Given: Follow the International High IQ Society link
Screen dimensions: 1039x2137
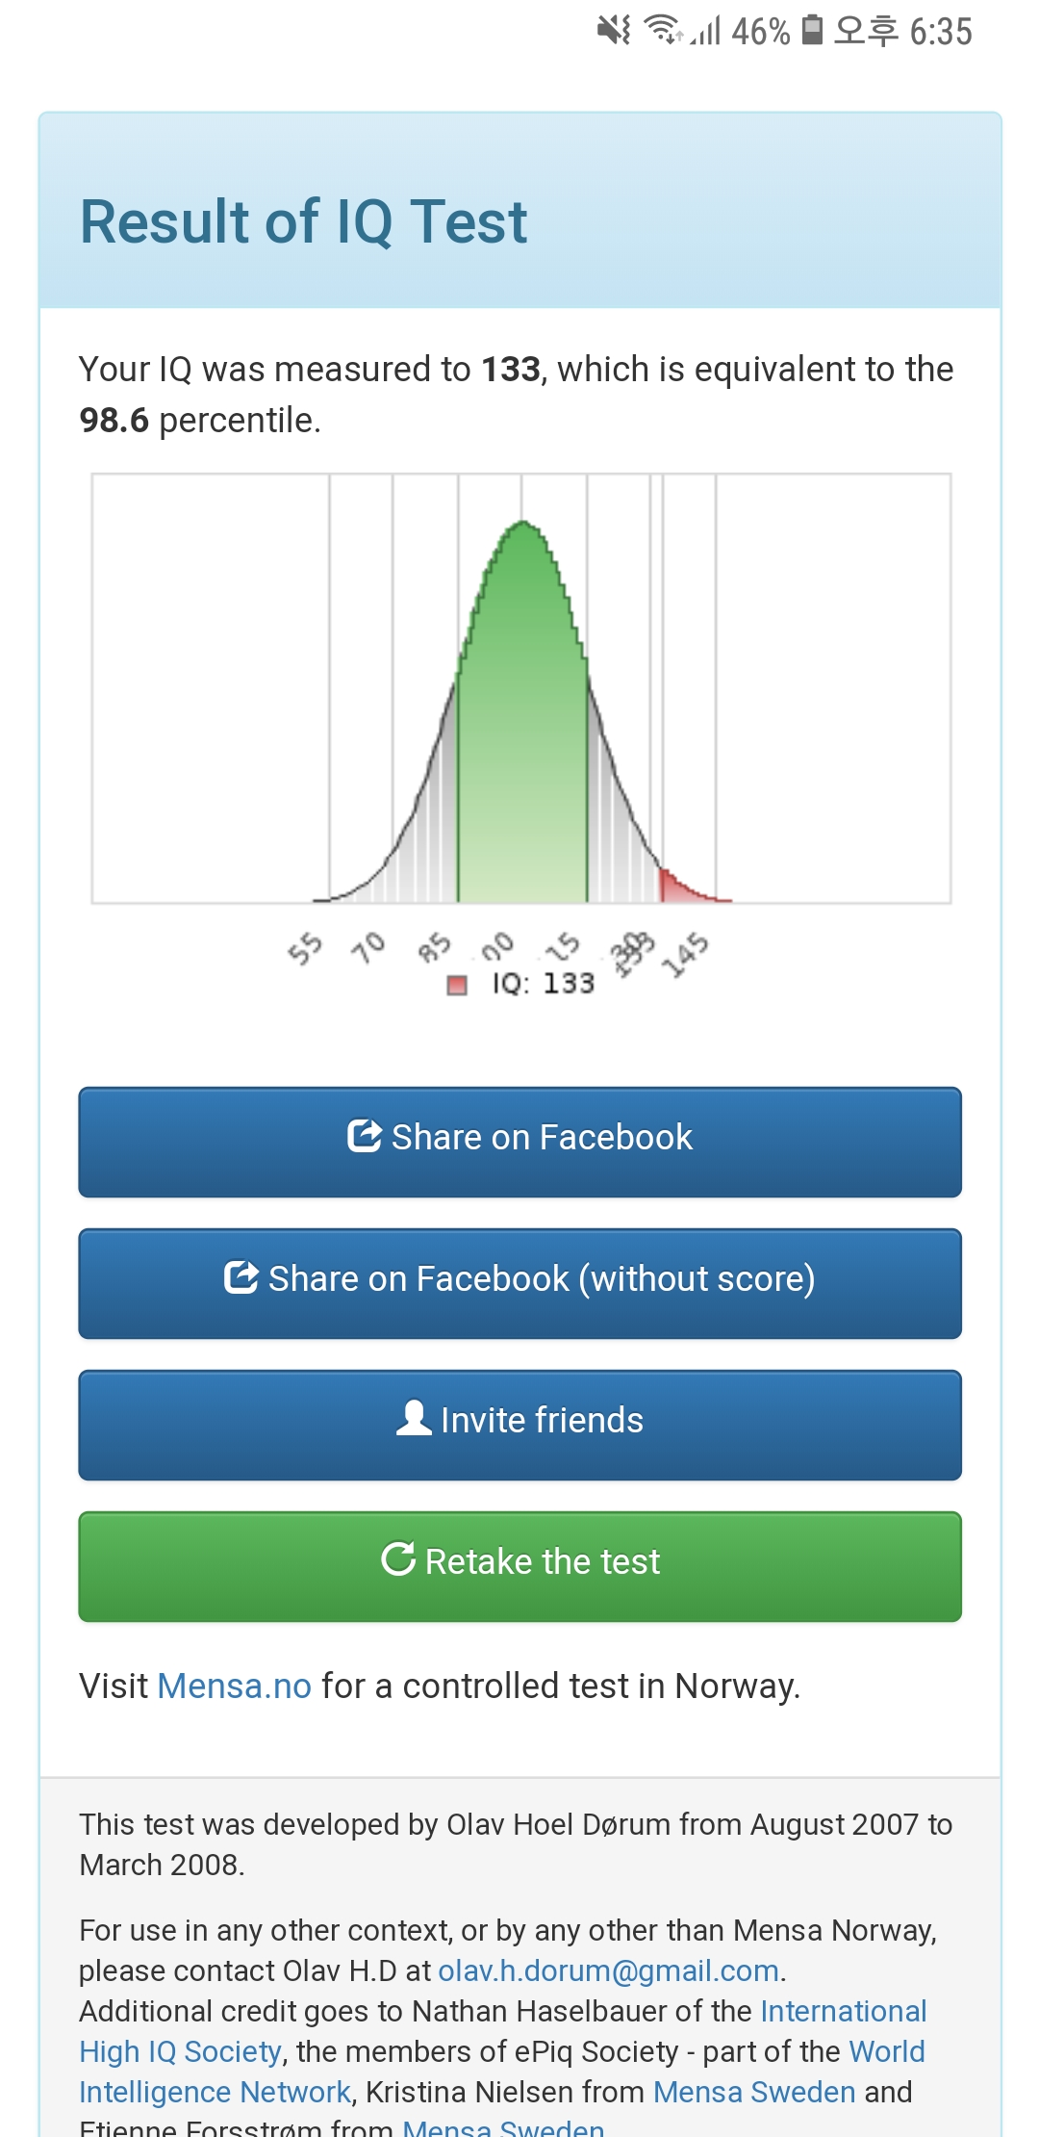Looking at the screenshot, I should 843,2011.
